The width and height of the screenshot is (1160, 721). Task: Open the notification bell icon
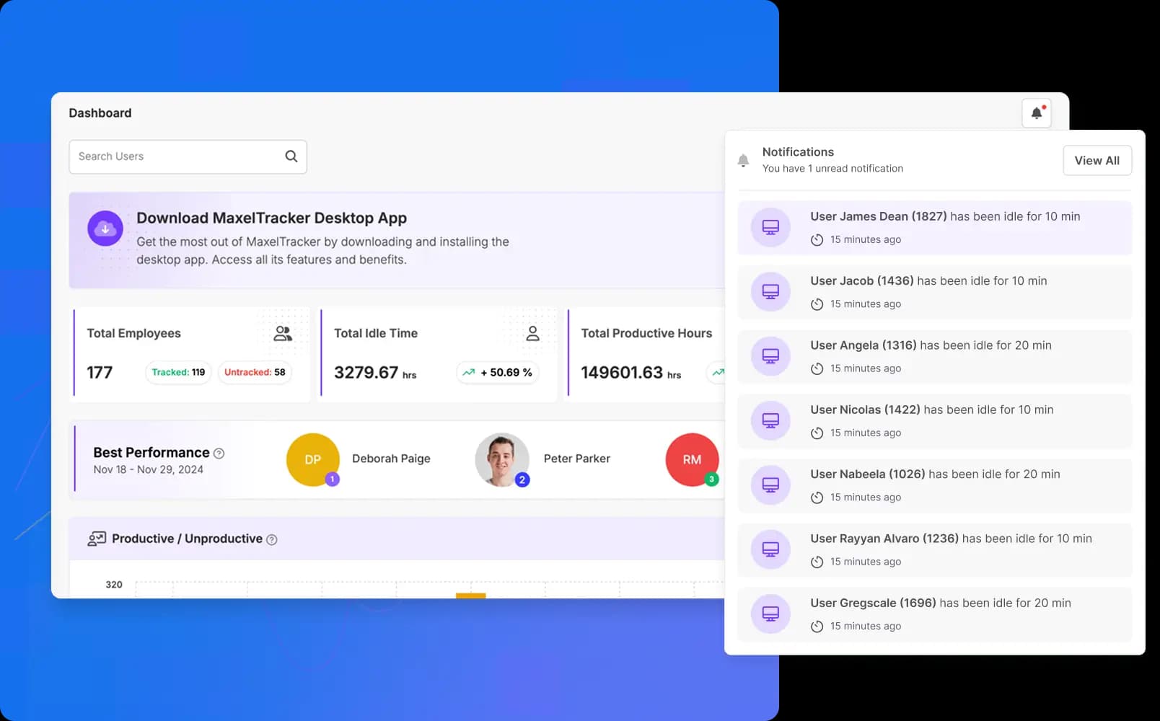click(x=1037, y=112)
